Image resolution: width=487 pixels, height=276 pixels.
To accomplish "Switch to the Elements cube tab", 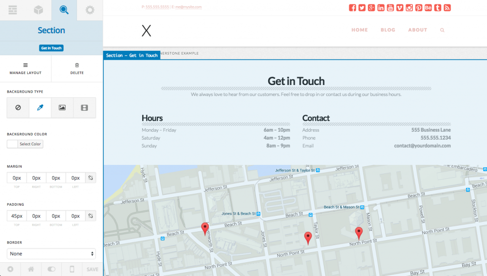I will click(x=39, y=10).
